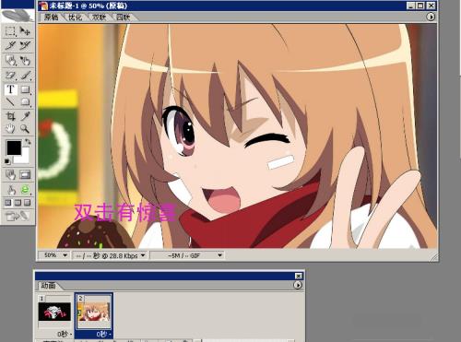Switch to the 原稿 (Original) tab
Screen dimensions: 461x342
pyautogui.click(x=52, y=18)
